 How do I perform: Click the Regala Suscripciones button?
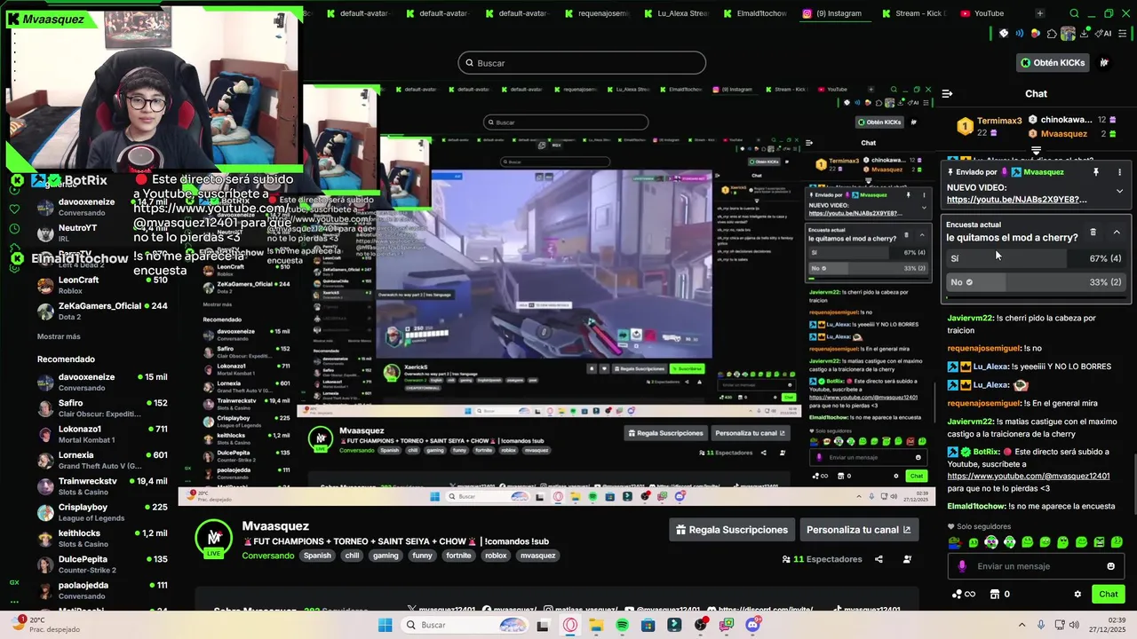(732, 530)
